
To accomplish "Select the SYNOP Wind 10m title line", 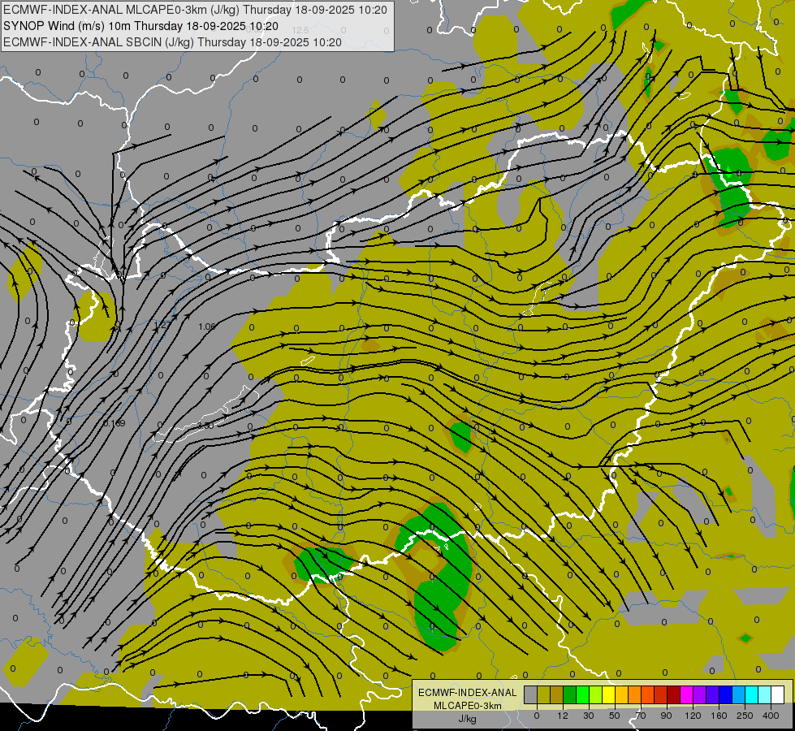I will (141, 26).
